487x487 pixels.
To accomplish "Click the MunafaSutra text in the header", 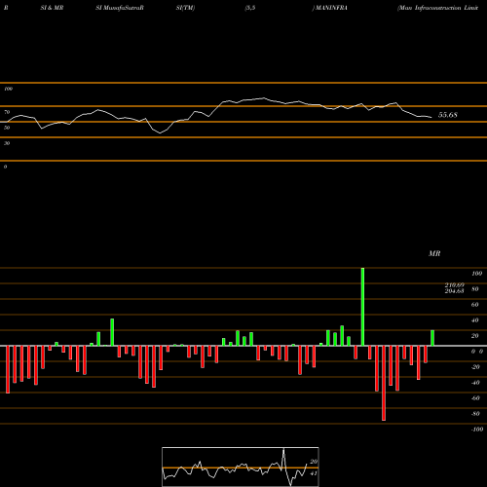I will click(x=122, y=8).
